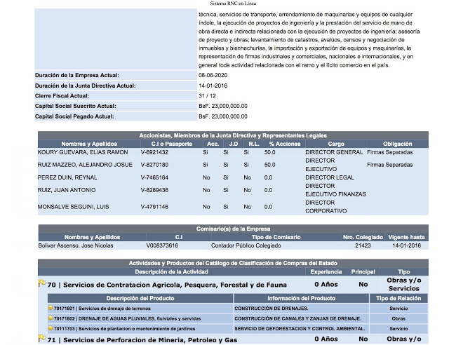Click commissioner name Bolivar Ascenso, Jose Nicolas
449x345 pixels.
pos(76,245)
